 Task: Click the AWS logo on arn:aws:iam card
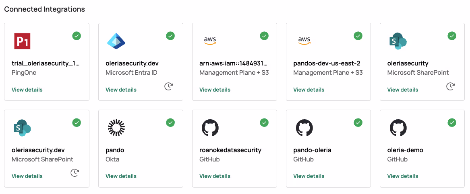click(210, 41)
